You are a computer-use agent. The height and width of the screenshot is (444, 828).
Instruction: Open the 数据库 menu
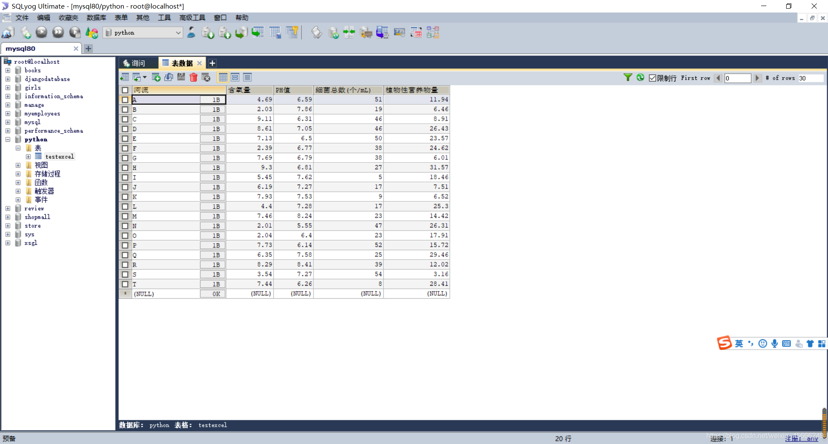click(96, 18)
